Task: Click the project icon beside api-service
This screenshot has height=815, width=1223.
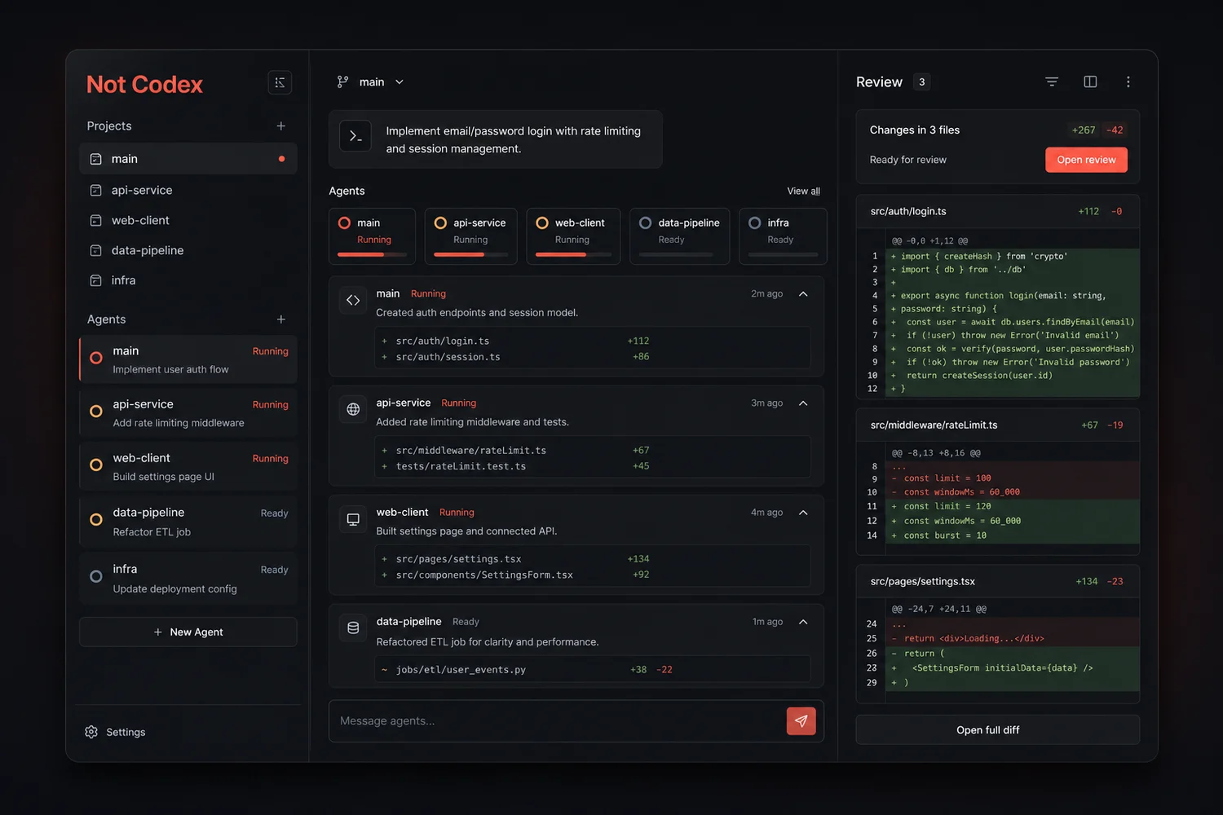Action: tap(95, 190)
